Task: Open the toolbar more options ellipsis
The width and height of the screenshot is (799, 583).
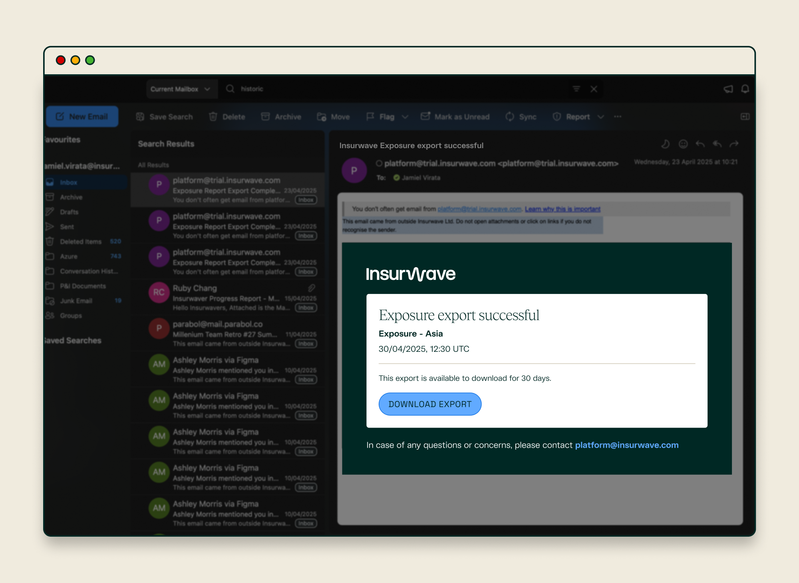Action: pos(618,117)
